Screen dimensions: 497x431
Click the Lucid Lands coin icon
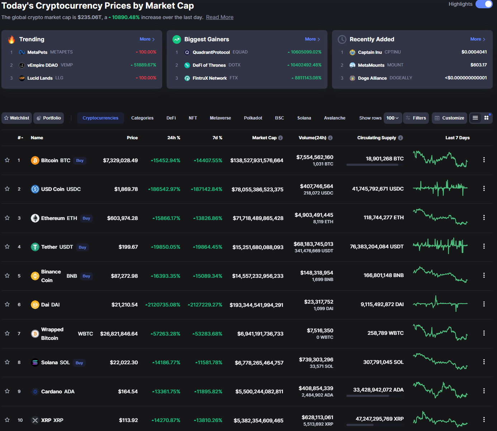[x=22, y=78]
